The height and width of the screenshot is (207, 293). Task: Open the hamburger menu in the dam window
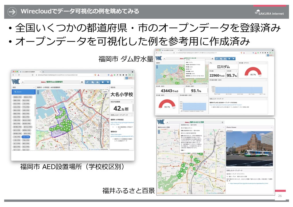pos(212,59)
